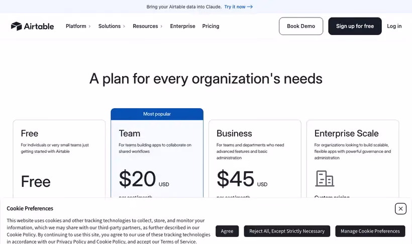Agree to cookies
Screen dimensions: 412x244
227,231
